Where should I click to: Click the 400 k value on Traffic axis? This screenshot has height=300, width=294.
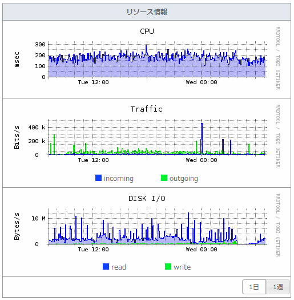point(37,127)
